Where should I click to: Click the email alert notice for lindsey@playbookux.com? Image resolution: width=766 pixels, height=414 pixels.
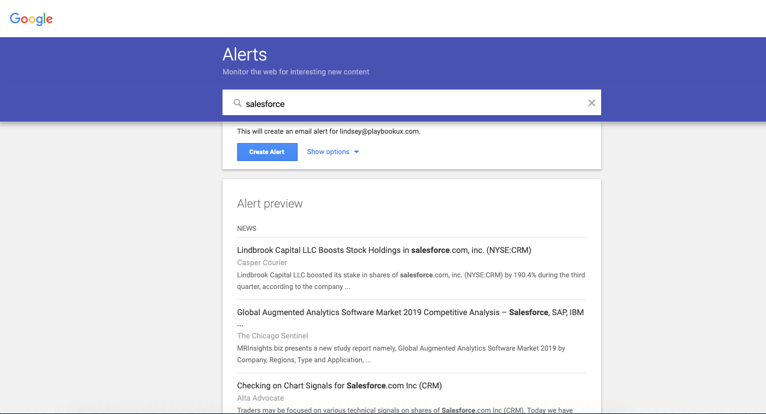click(x=329, y=131)
